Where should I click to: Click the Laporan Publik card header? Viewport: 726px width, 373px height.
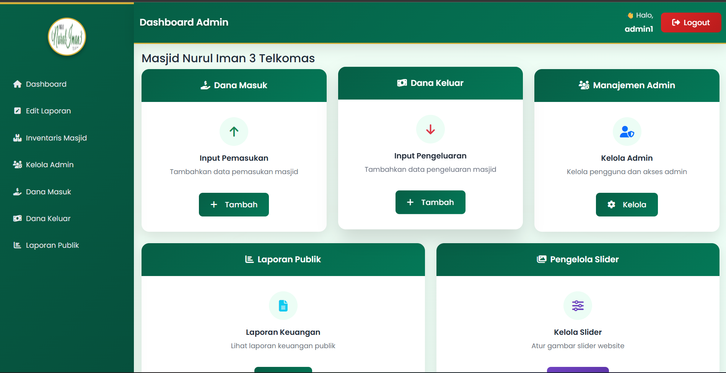(x=283, y=259)
